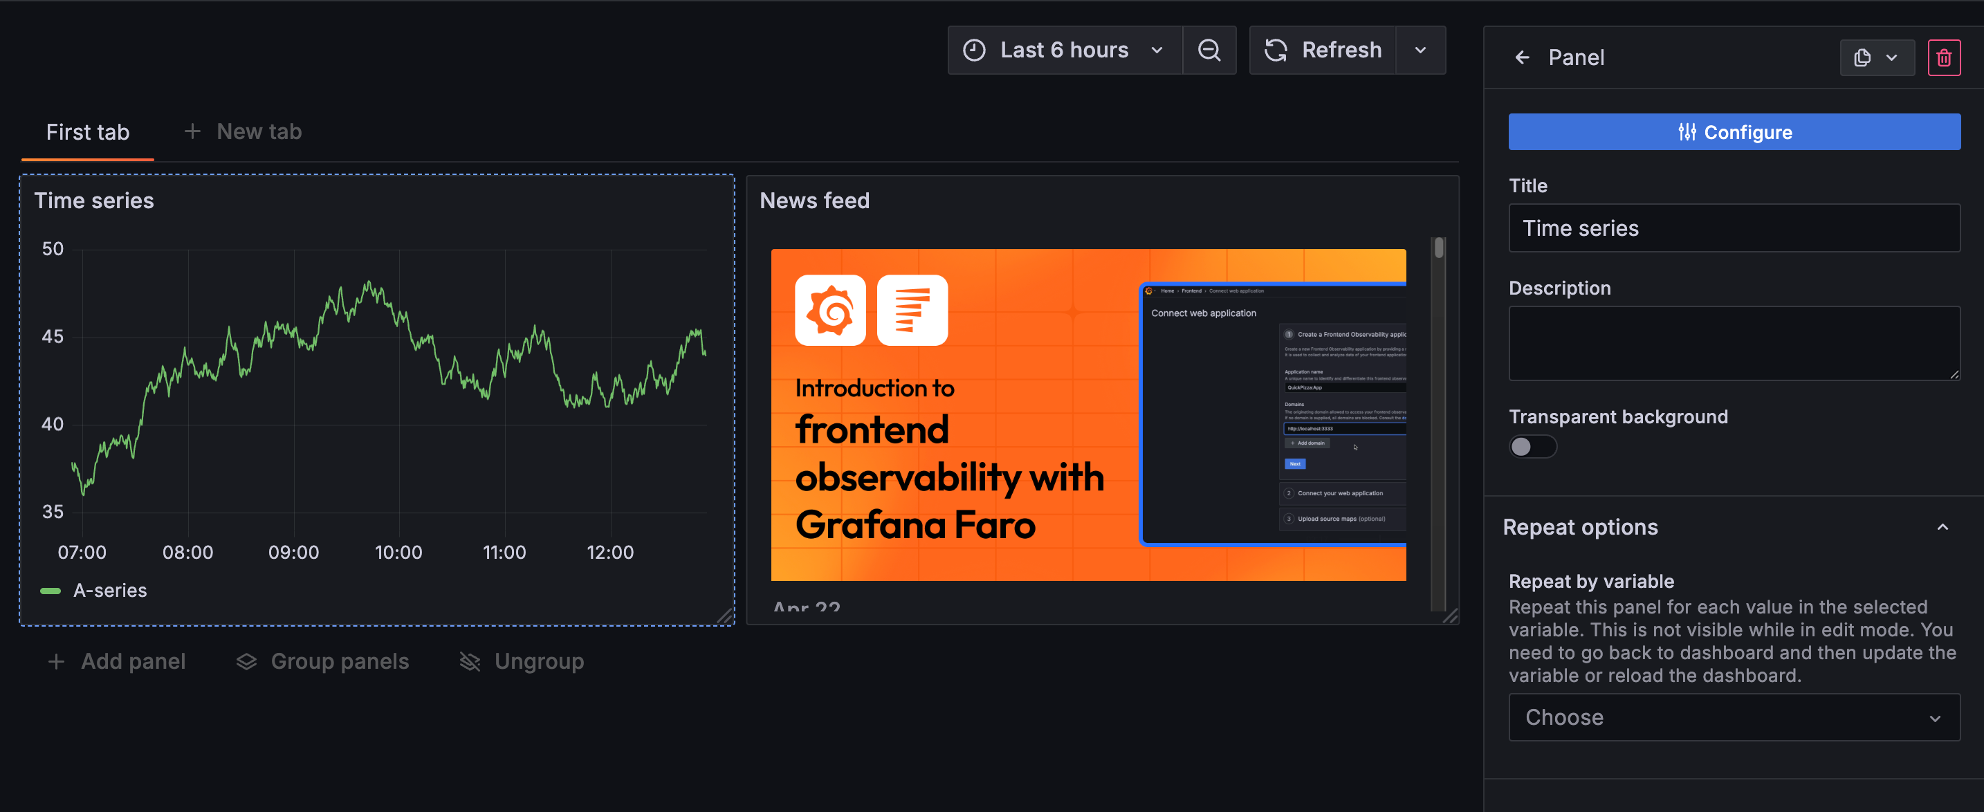Click the zoom out magnifier icon
Image resolution: width=1984 pixels, height=812 pixels.
1209,49
